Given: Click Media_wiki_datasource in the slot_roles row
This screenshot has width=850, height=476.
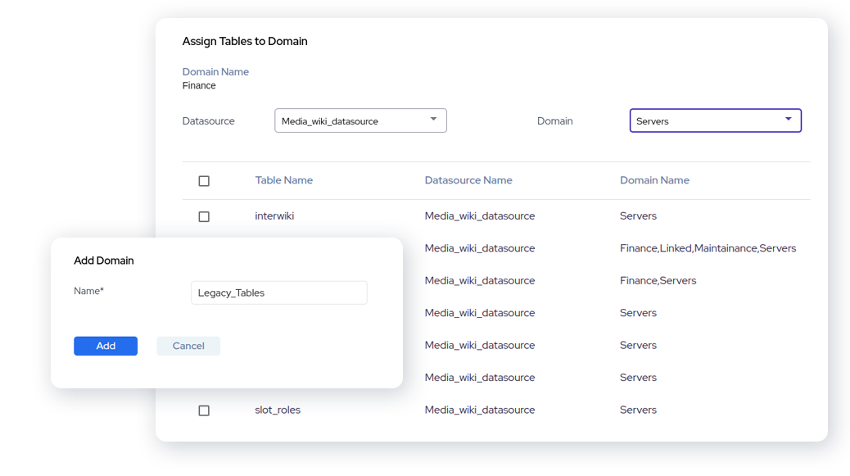Looking at the screenshot, I should [479, 410].
